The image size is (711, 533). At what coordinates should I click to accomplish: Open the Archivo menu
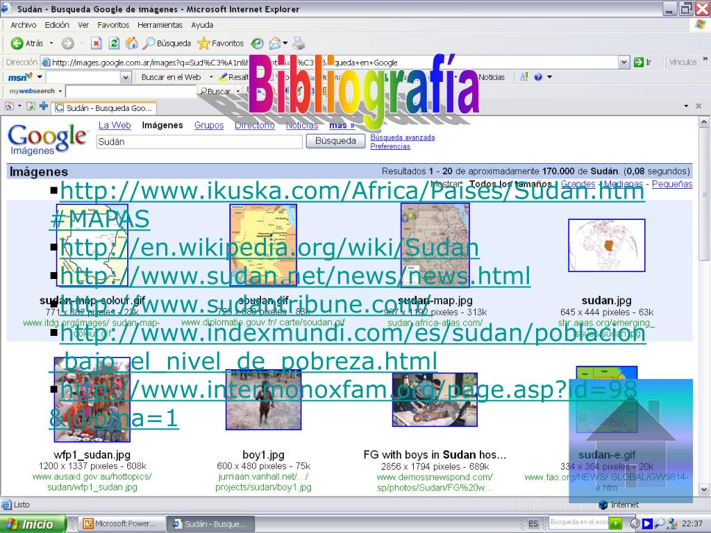24,25
